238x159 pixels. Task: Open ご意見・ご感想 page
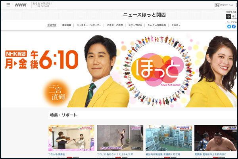point(114,25)
